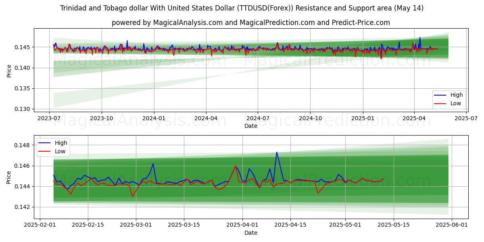The height and width of the screenshot is (242, 484).
Task: Click the 'Date' axis label under bottom chart
Action: [x=251, y=233]
